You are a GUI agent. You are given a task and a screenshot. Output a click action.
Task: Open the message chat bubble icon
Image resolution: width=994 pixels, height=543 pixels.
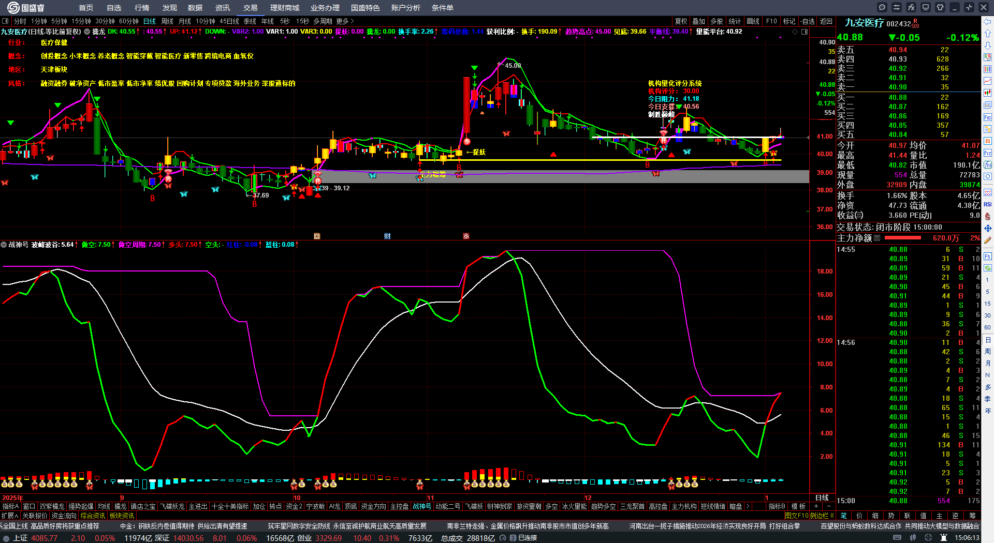pos(882,7)
